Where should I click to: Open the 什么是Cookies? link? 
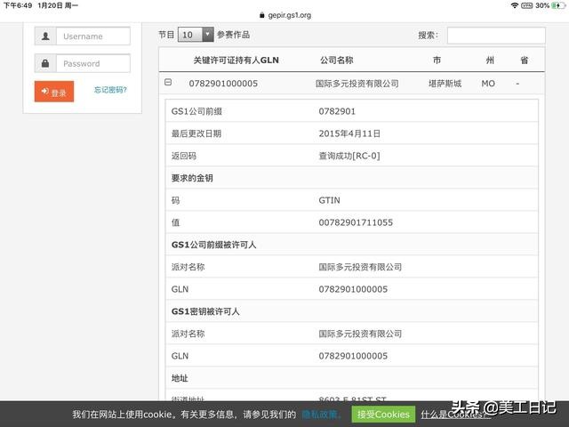455,415
